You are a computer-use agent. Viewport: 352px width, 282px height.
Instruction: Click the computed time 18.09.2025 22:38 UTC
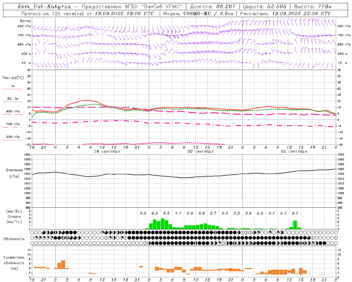click(301, 13)
